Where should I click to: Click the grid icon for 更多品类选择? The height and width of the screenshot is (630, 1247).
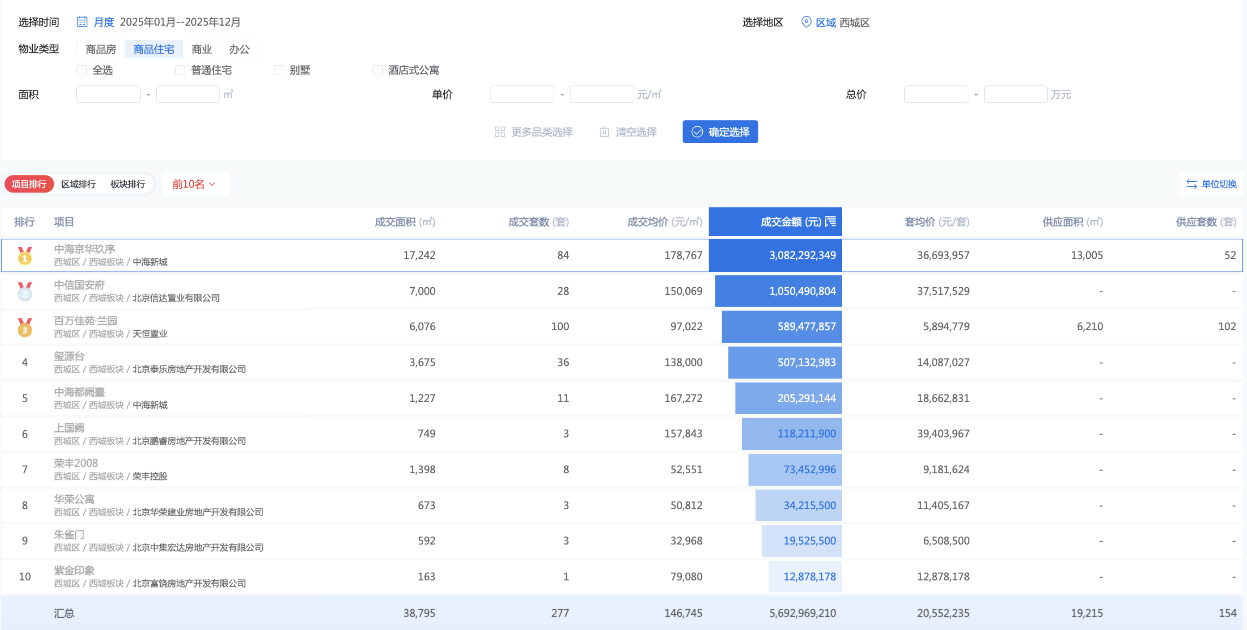pyautogui.click(x=500, y=132)
